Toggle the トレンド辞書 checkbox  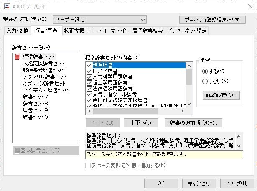(x=89, y=71)
